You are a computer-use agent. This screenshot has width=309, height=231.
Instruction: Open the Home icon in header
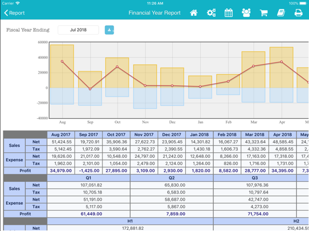point(194,13)
